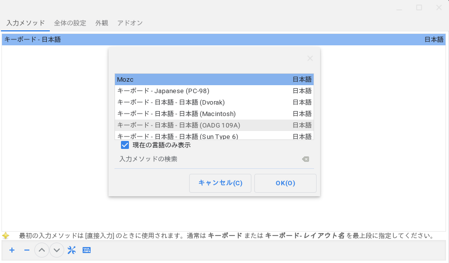Open the 全体の設定 tab

(70, 23)
